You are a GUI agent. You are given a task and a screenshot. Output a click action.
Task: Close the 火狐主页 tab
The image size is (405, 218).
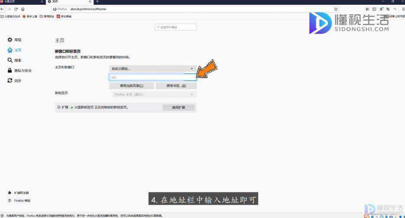pyautogui.click(x=42, y=2)
